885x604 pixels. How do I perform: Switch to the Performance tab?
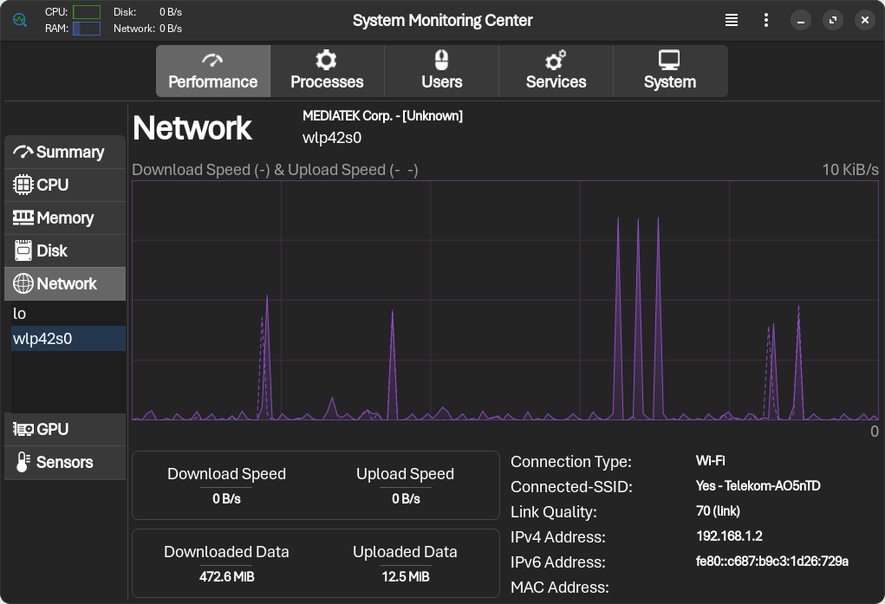coord(212,71)
